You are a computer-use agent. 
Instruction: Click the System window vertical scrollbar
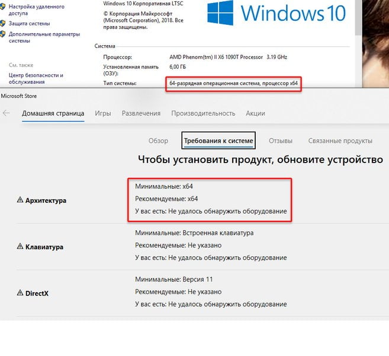[358, 43]
